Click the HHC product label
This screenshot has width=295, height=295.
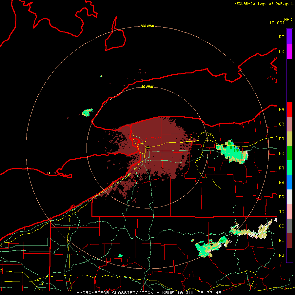tap(288, 20)
